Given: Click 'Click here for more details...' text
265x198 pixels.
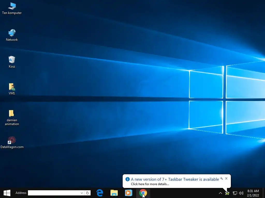Looking at the screenshot, I should (150, 184).
